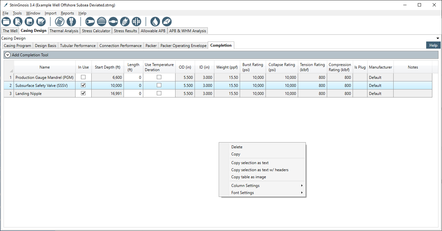Open a file with the folder icon

click(6, 22)
